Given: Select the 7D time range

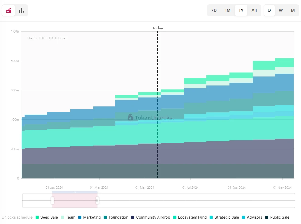Looking at the screenshot, I should pos(214,10).
